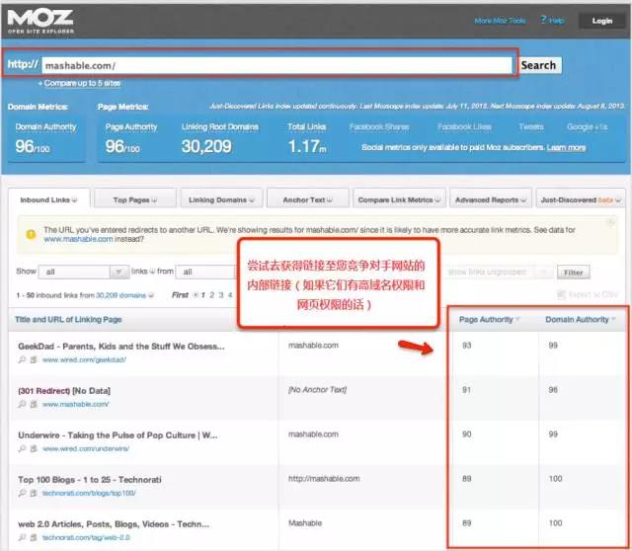Select the Anchor Text tab
Image resolution: width=632 pixels, height=551 pixels.
click(x=306, y=199)
